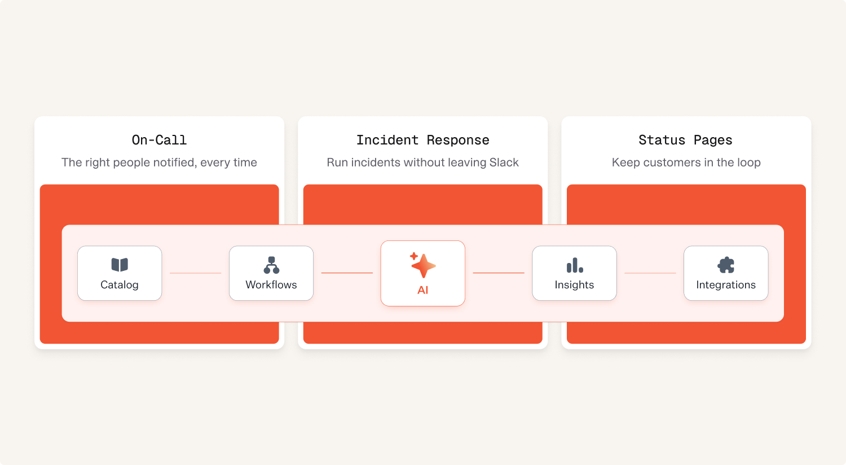This screenshot has width=846, height=465.
Task: Click the Integrations puzzle piece icon
Action: pos(726,265)
